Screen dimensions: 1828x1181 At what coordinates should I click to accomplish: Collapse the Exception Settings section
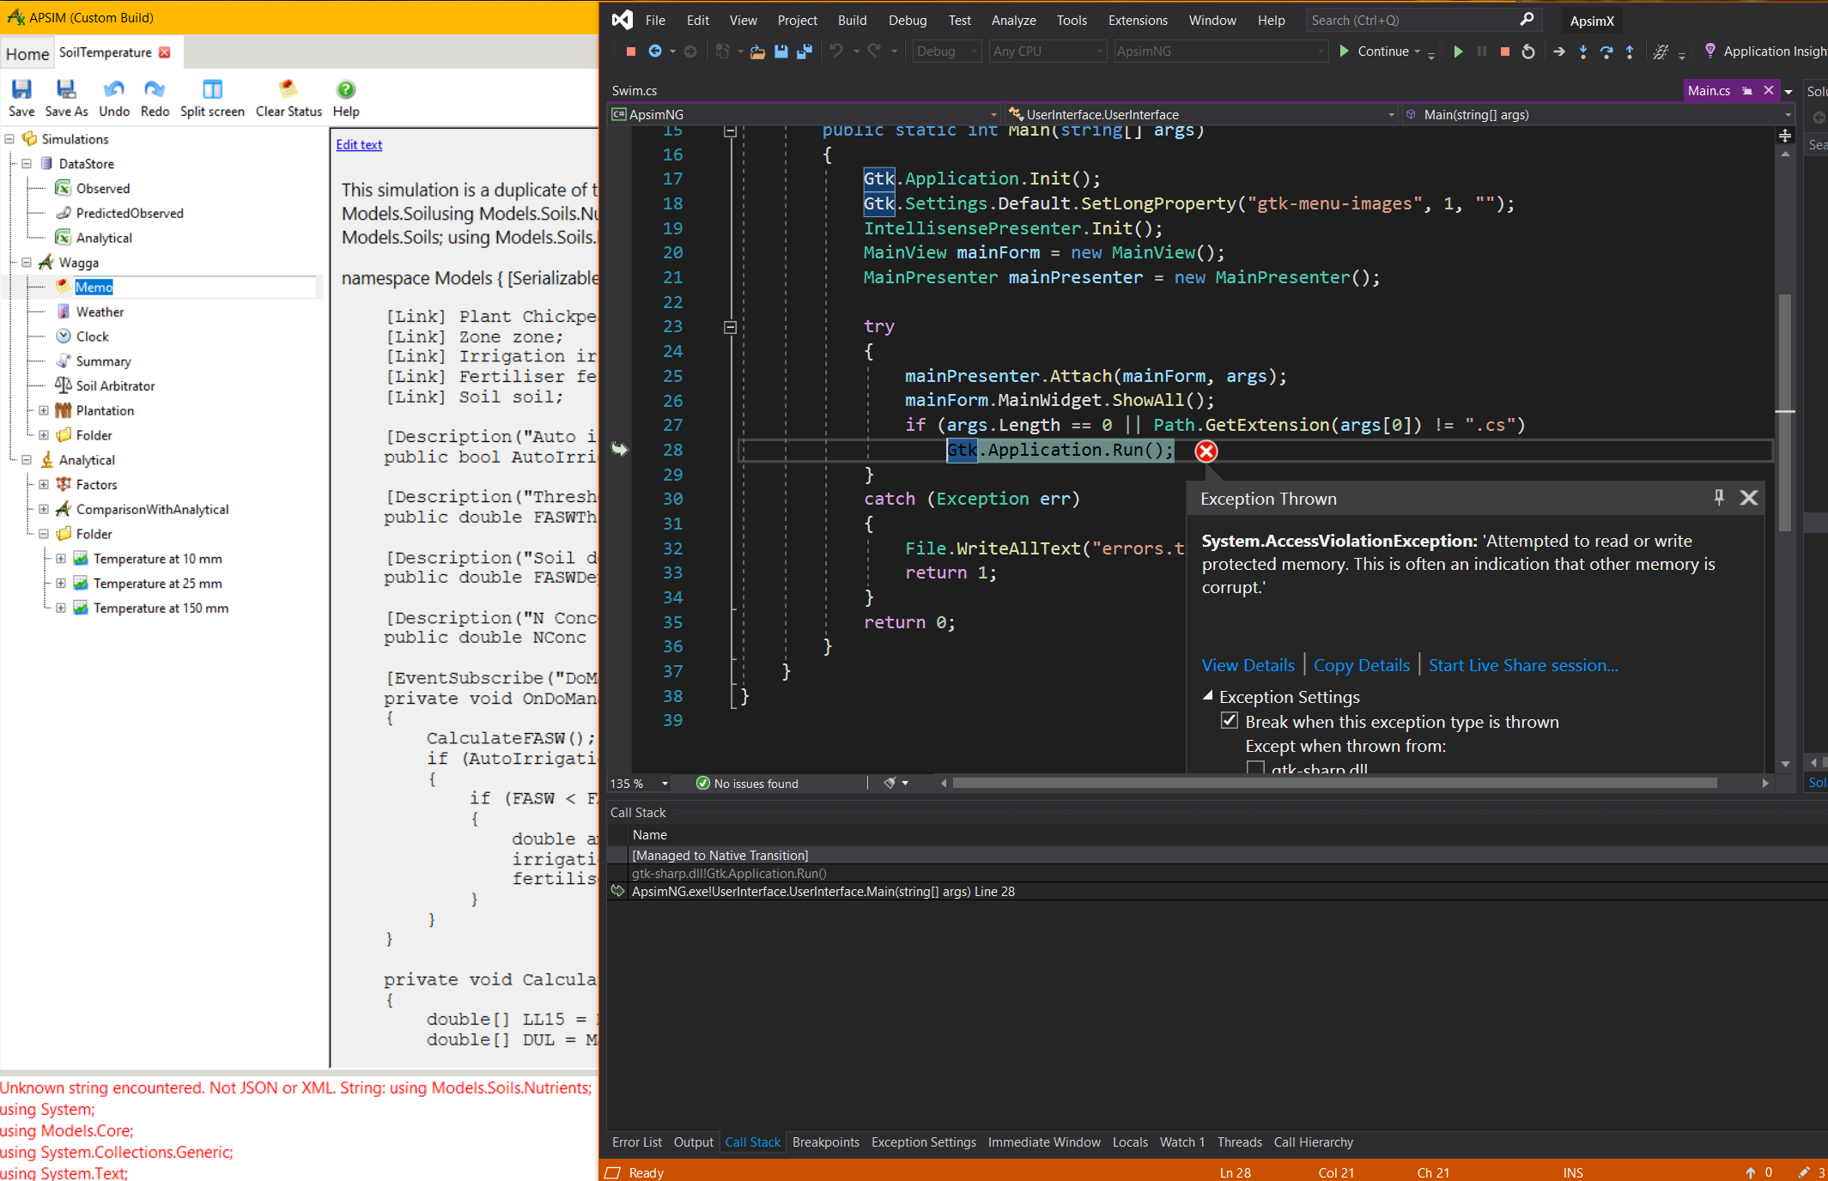pos(1207,696)
